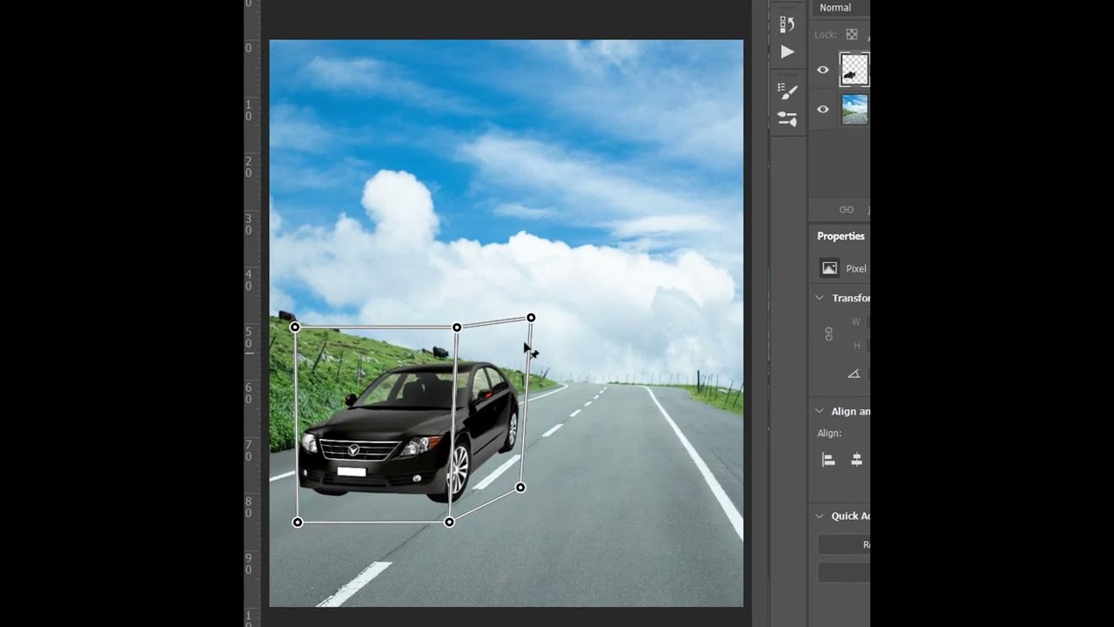This screenshot has width=1114, height=627.
Task: Click the W width label
Action: coord(856,321)
